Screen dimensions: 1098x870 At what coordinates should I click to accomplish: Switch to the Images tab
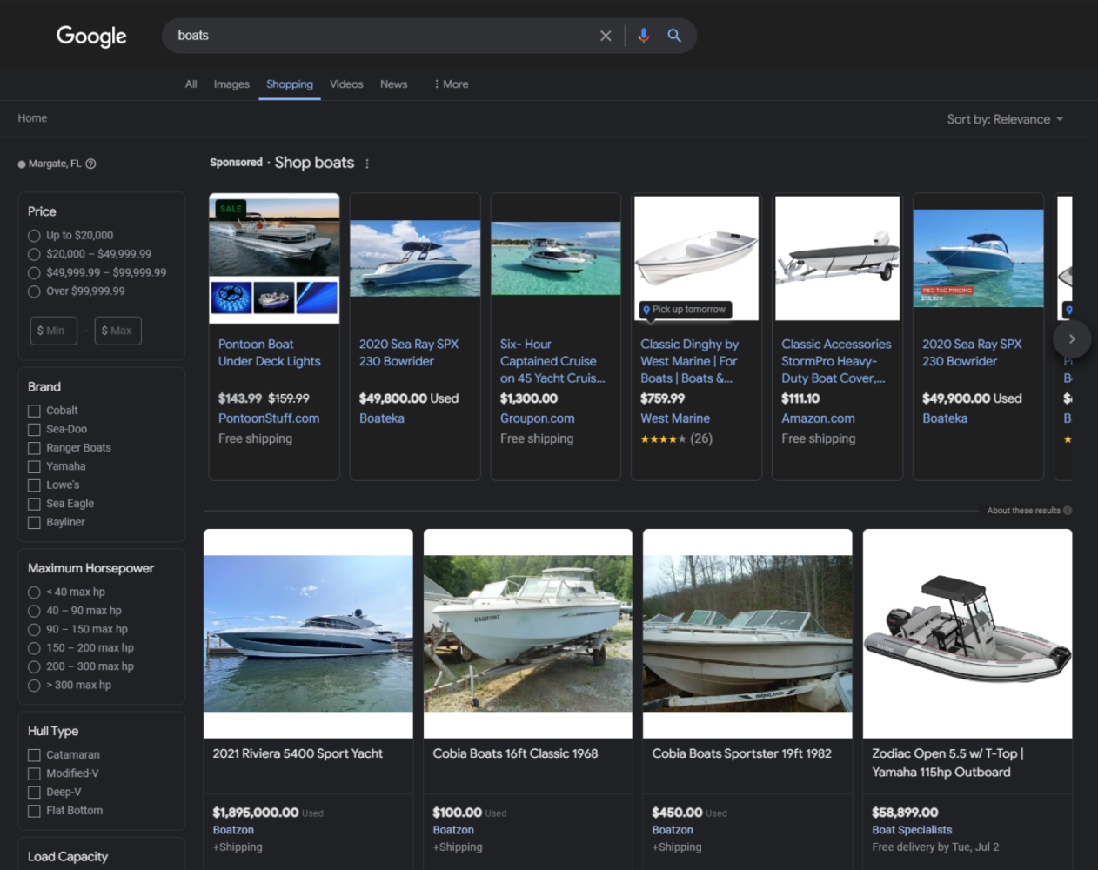click(231, 84)
